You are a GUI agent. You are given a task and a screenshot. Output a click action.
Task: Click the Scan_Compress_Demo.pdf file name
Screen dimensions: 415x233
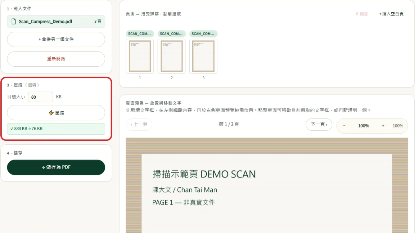pos(45,21)
